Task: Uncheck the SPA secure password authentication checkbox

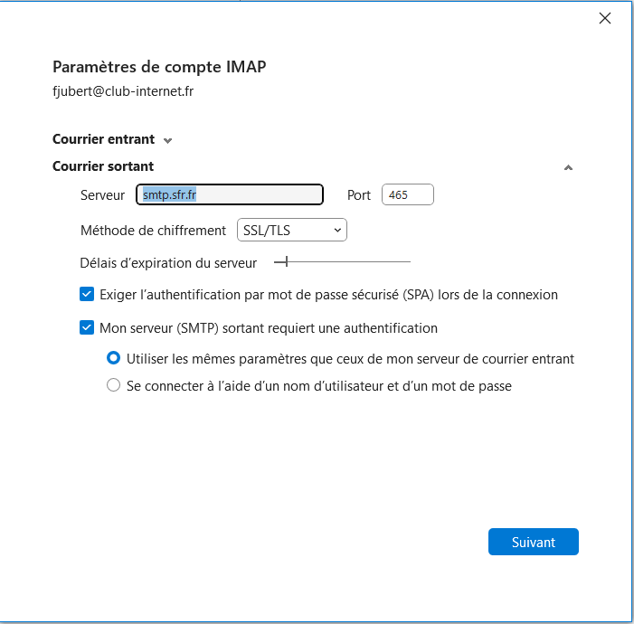Action: click(x=87, y=294)
